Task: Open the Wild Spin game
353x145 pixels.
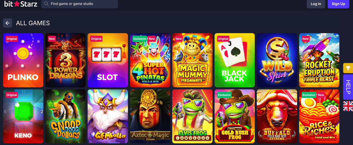Action: tap(277, 60)
